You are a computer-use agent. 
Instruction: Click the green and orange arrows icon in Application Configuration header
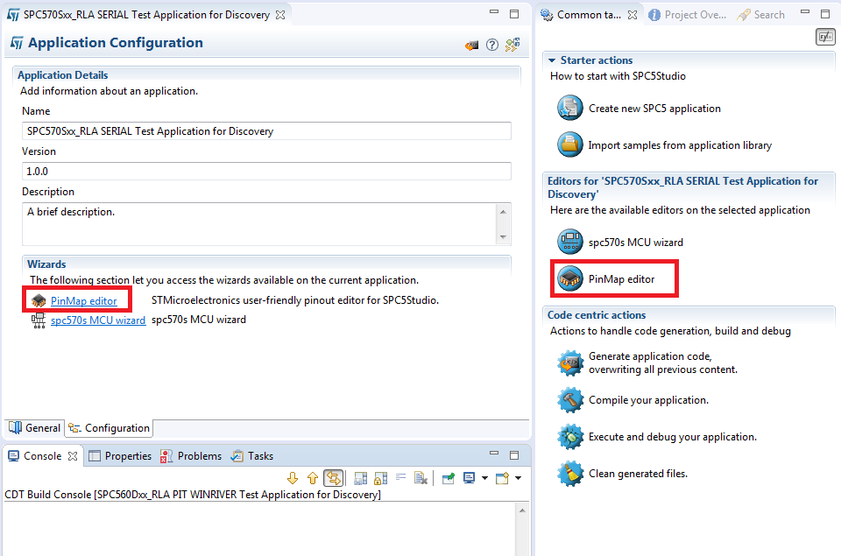512,45
